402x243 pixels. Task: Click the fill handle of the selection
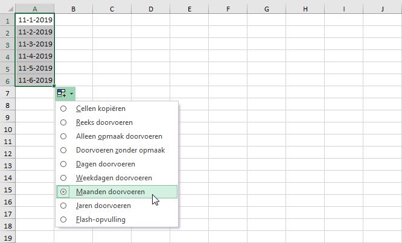(x=54, y=86)
